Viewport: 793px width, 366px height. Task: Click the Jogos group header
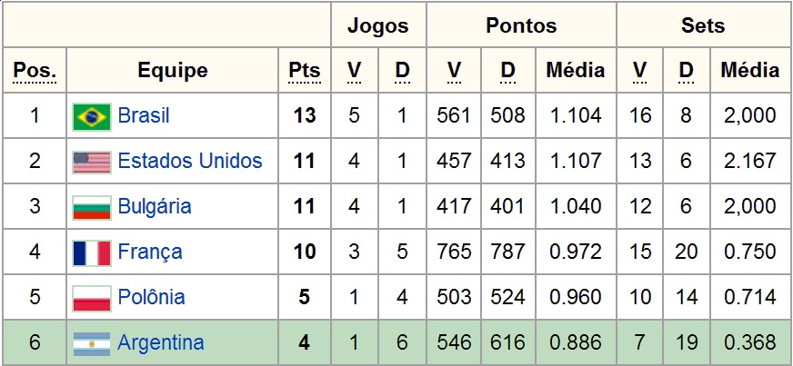click(377, 25)
